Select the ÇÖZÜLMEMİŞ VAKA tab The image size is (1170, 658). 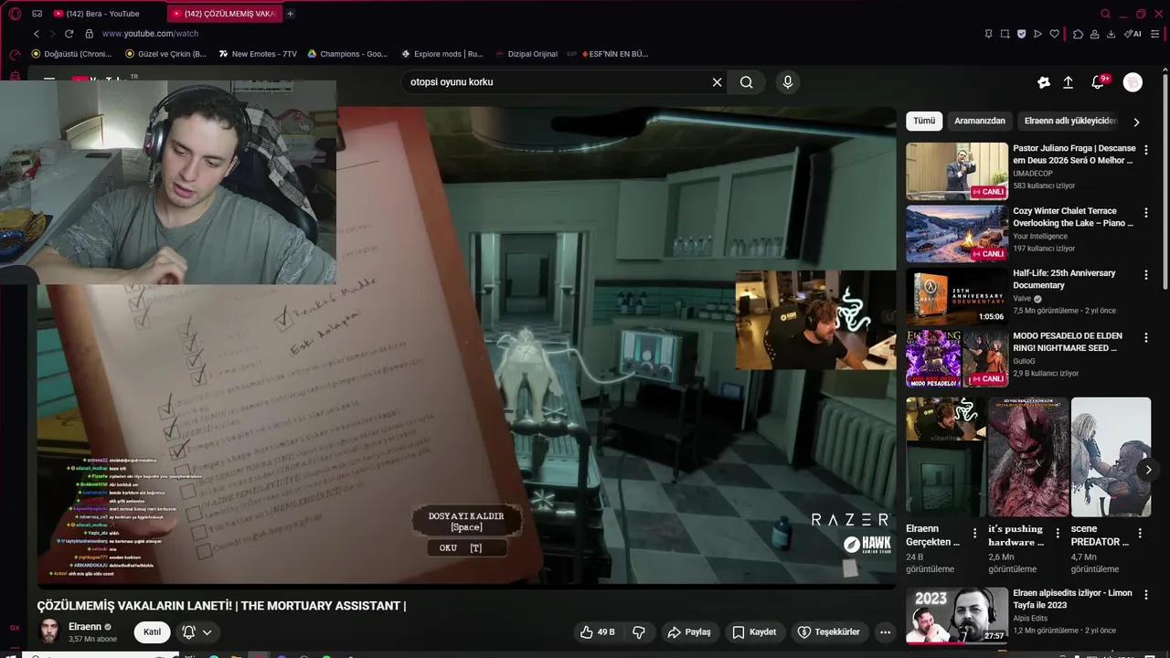coord(223,14)
